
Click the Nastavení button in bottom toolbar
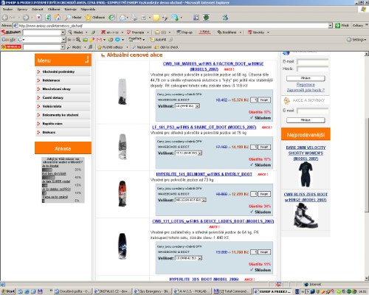(x=142, y=47)
